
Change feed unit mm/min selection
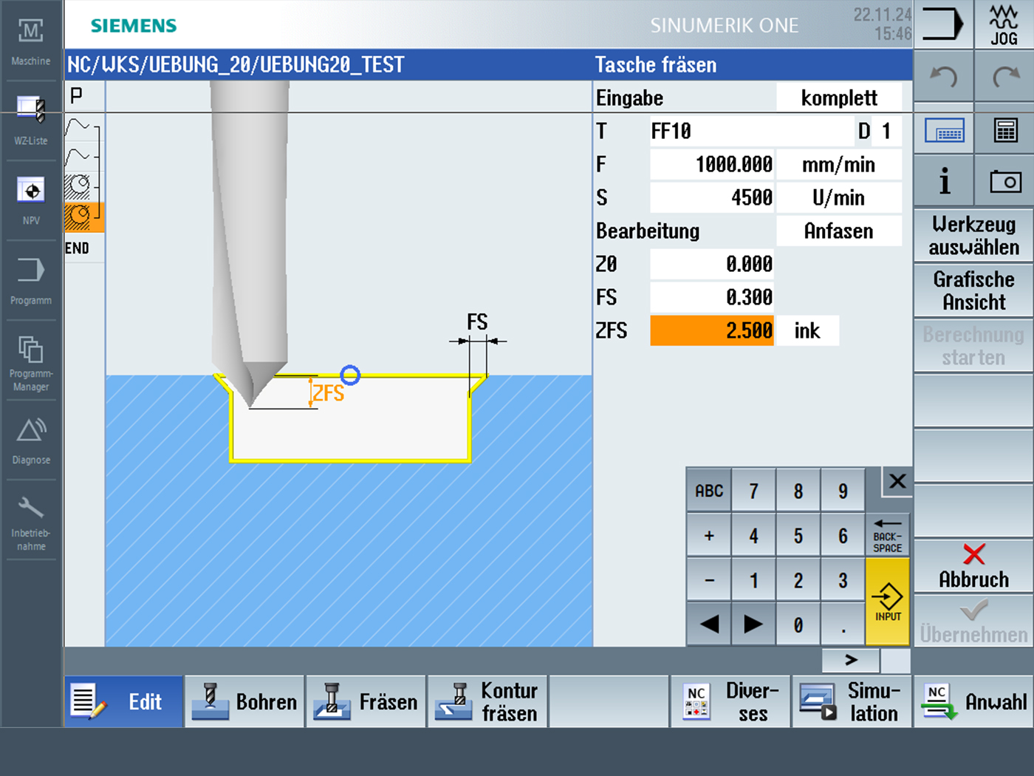[838, 164]
